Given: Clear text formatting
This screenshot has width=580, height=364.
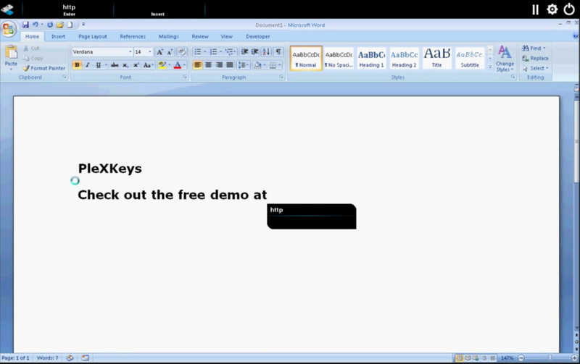Looking at the screenshot, I should pos(182,52).
